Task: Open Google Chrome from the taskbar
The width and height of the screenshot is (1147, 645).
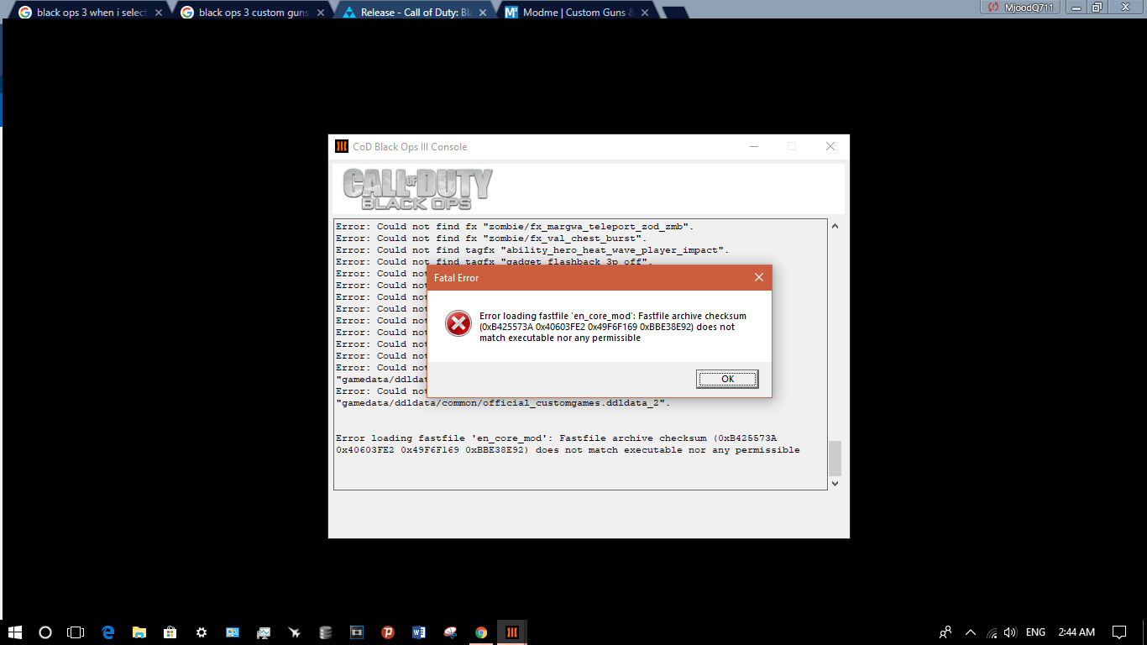Action: (481, 632)
